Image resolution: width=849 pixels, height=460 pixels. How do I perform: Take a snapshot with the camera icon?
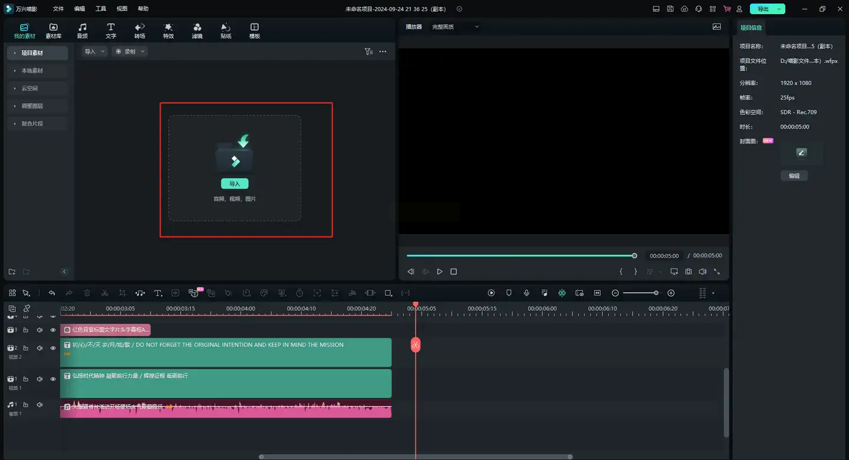pyautogui.click(x=689, y=272)
